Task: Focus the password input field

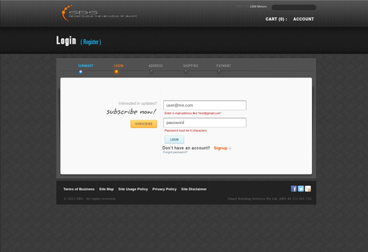Action: 205,123
